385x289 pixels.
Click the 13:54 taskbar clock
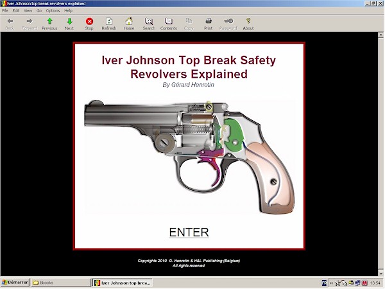point(375,283)
